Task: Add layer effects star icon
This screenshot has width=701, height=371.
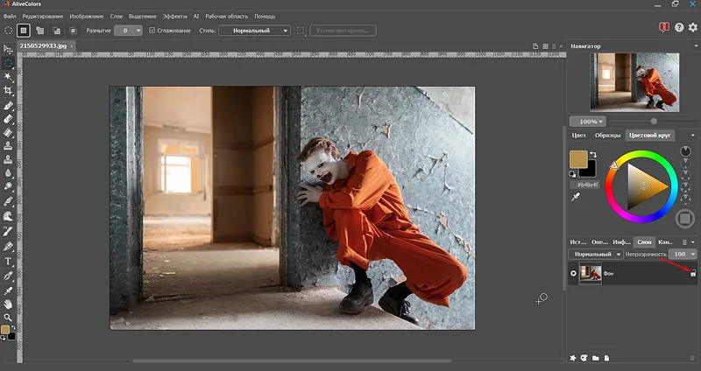Action: point(573,358)
